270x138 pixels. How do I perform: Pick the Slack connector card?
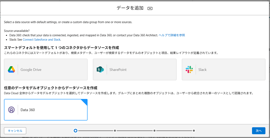click(x=223, y=69)
